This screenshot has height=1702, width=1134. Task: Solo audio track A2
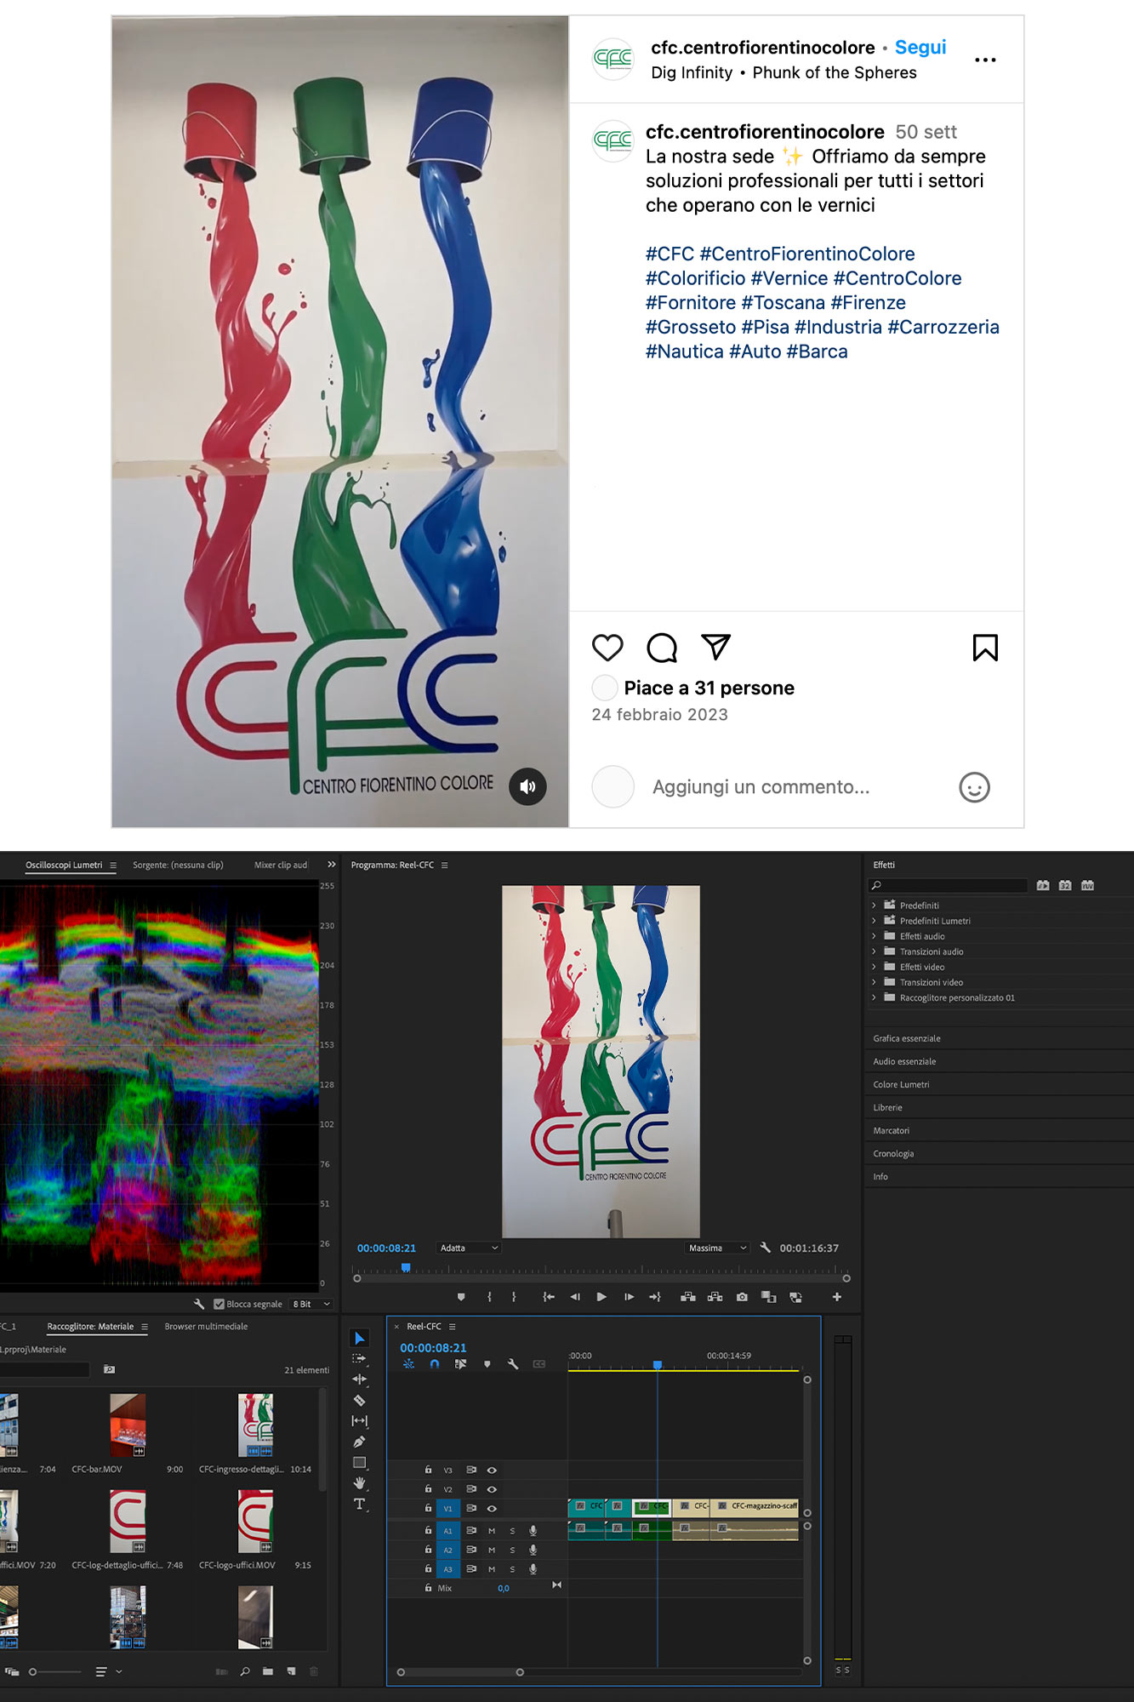coord(512,1550)
